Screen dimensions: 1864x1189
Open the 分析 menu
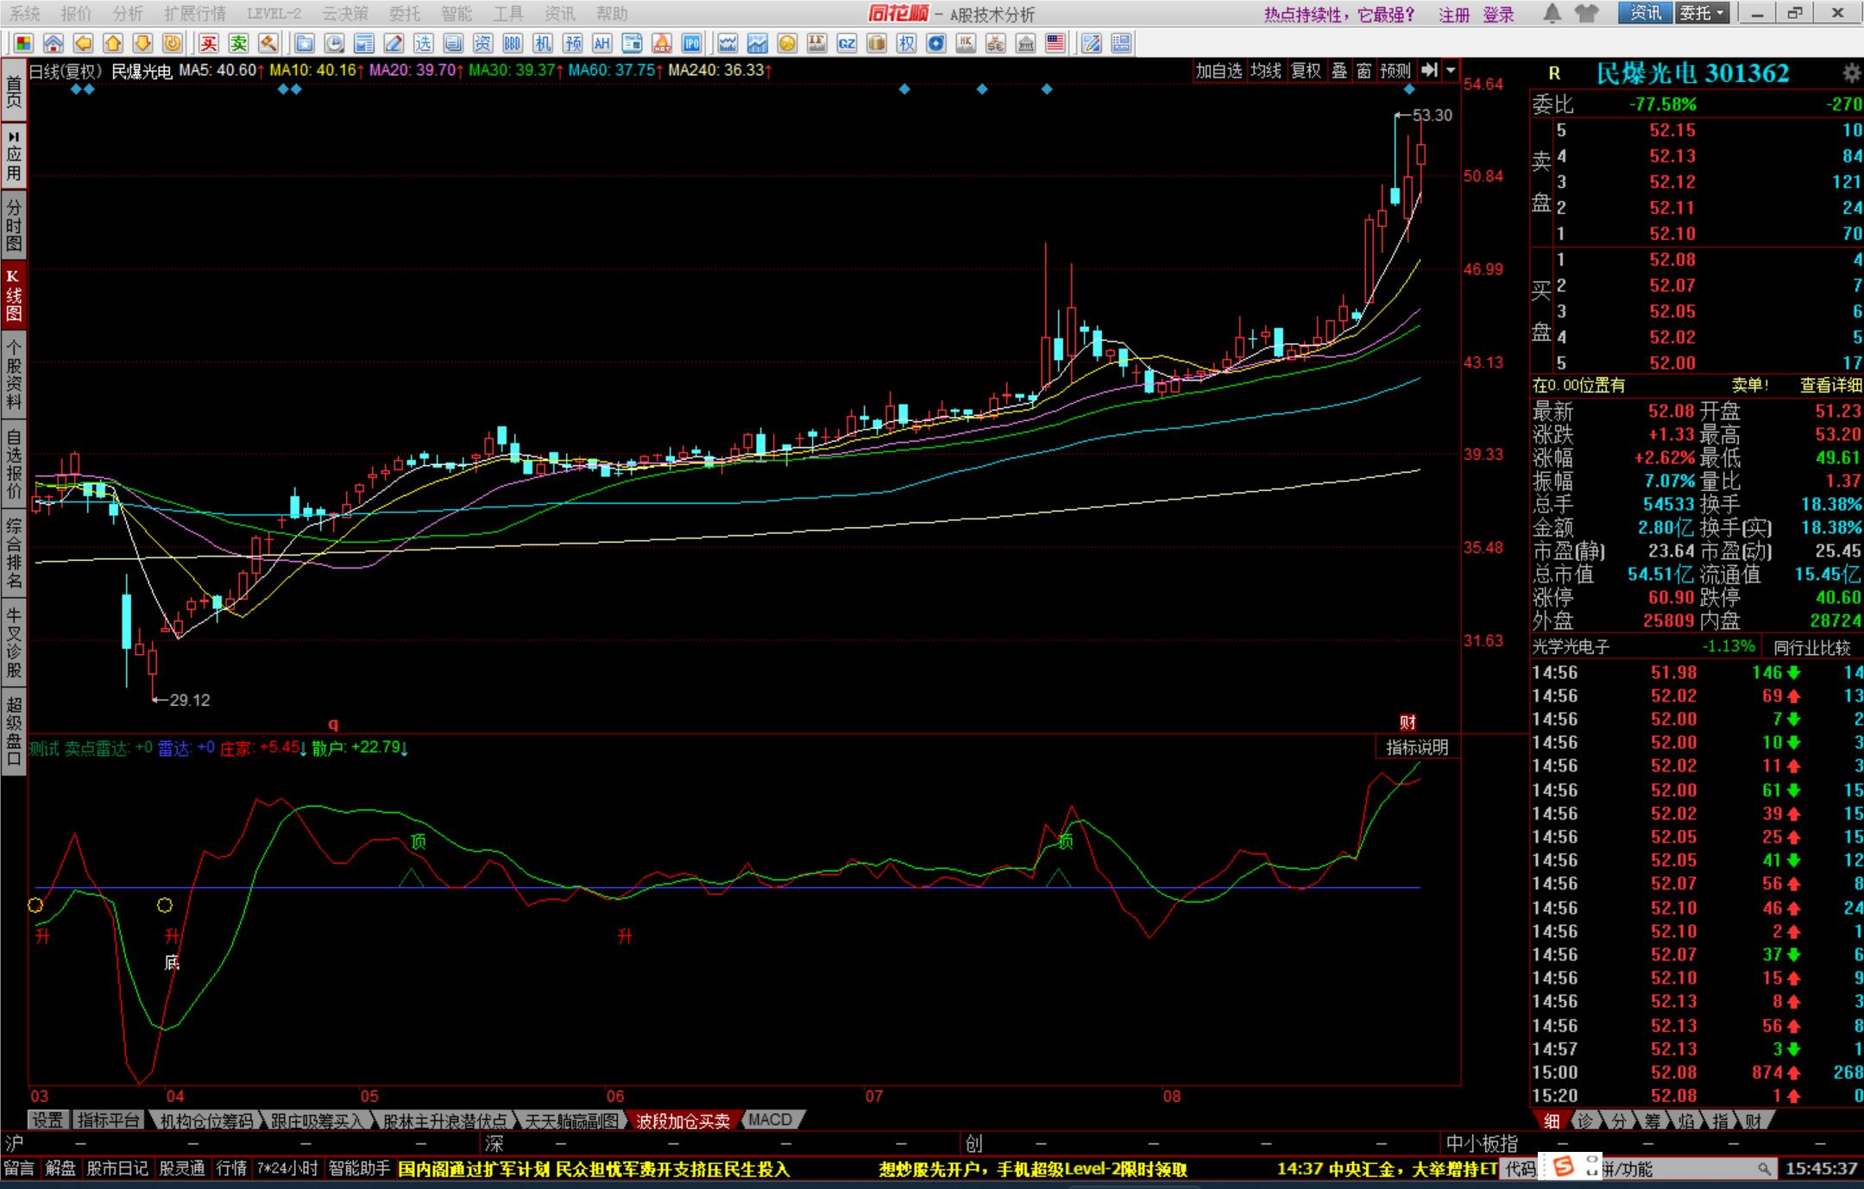(128, 13)
